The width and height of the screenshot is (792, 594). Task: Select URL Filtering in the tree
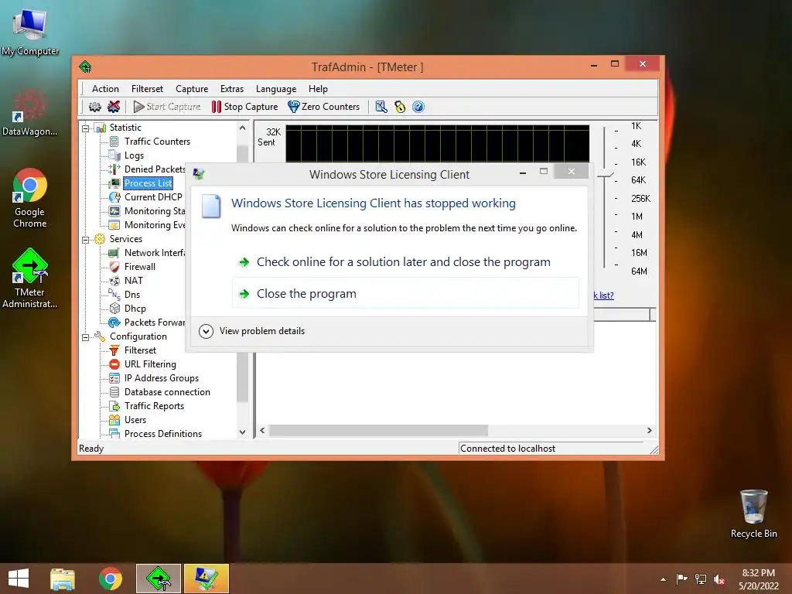coord(150,364)
